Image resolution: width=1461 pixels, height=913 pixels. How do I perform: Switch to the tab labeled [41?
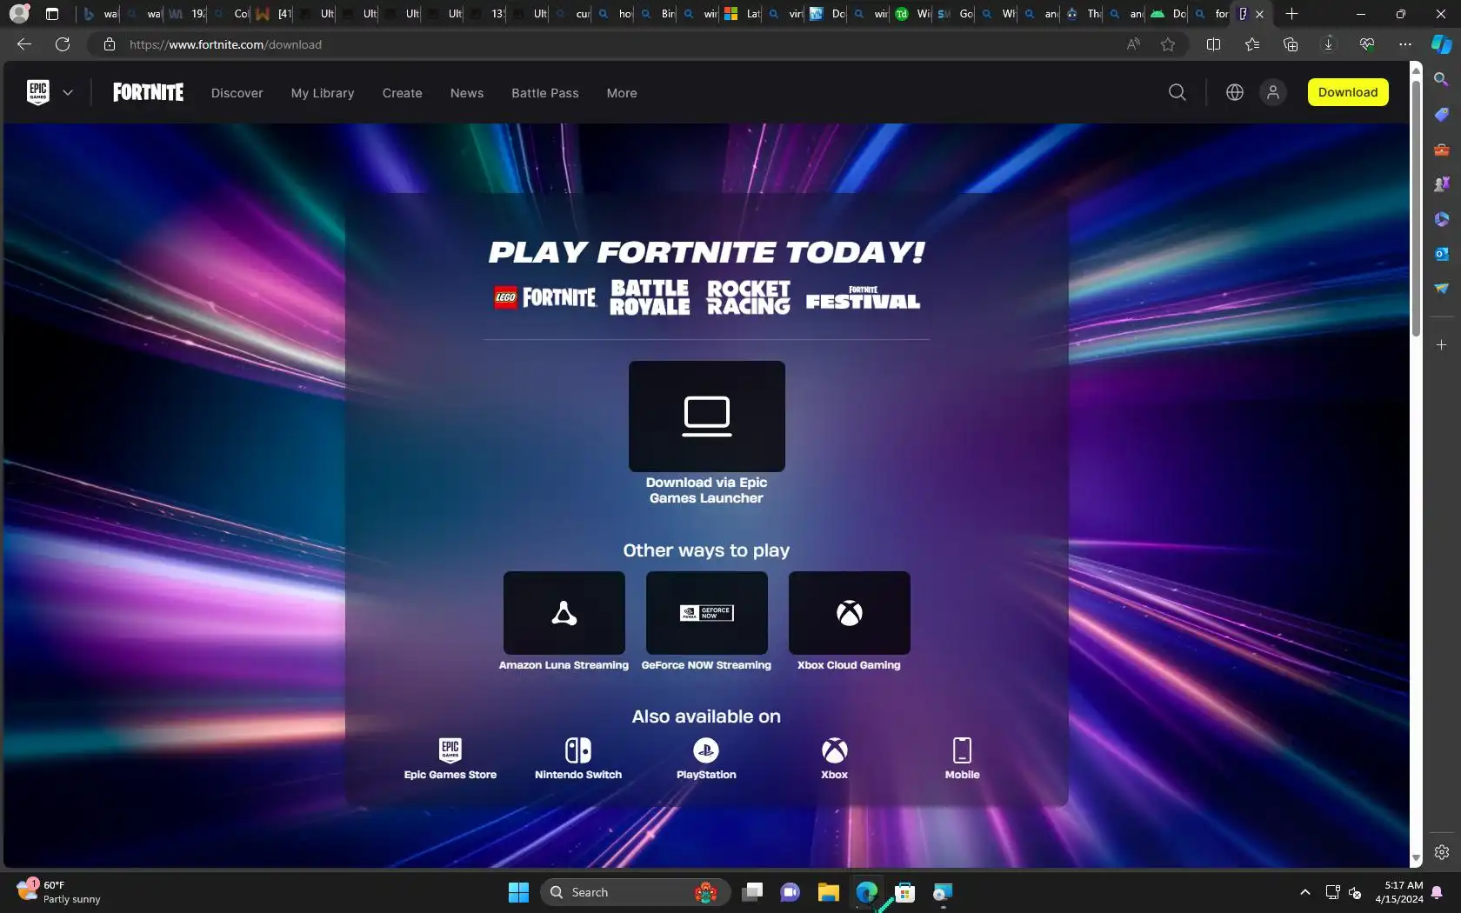tap(273, 14)
